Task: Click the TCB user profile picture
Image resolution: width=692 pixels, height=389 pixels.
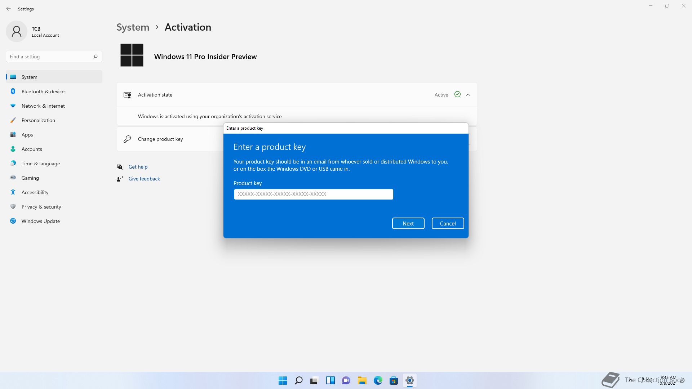Action: (x=17, y=31)
